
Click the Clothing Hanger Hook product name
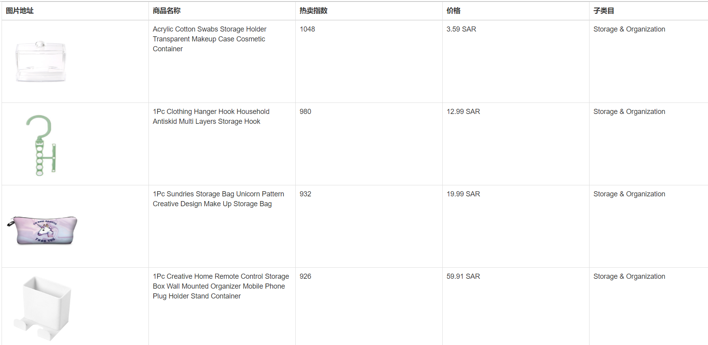tap(211, 116)
